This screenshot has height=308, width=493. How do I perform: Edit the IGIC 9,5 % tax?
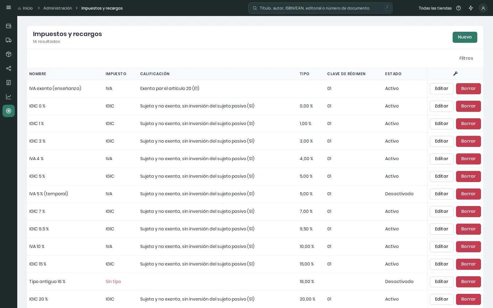442,229
